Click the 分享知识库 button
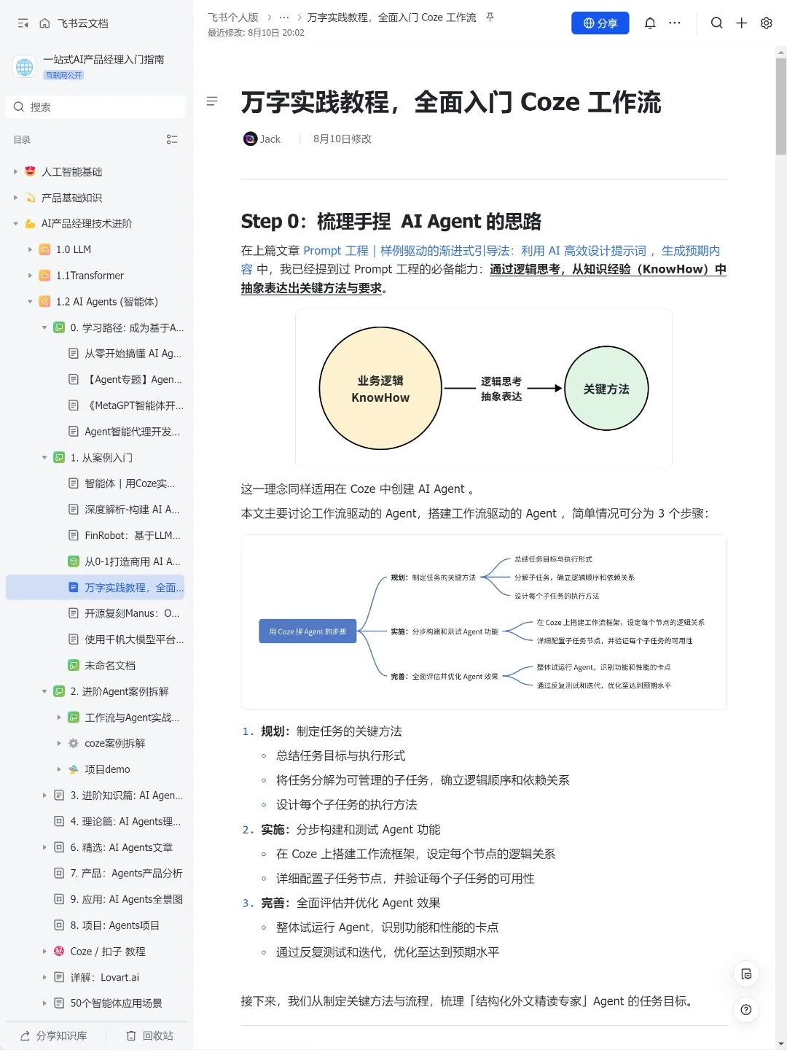 pos(53,1035)
